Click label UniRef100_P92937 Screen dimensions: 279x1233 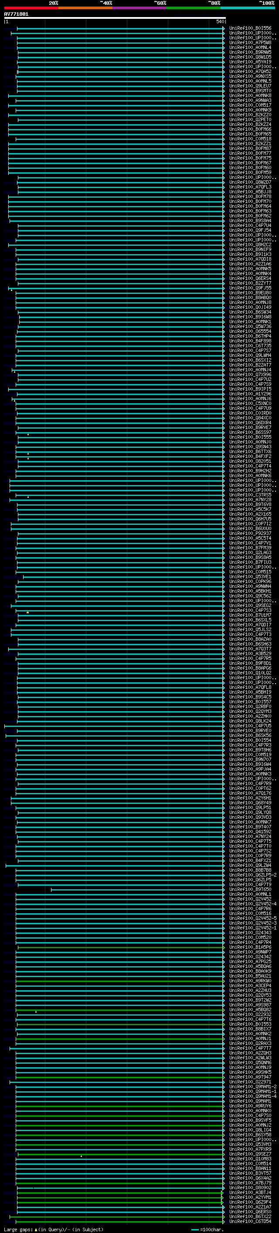250,534
